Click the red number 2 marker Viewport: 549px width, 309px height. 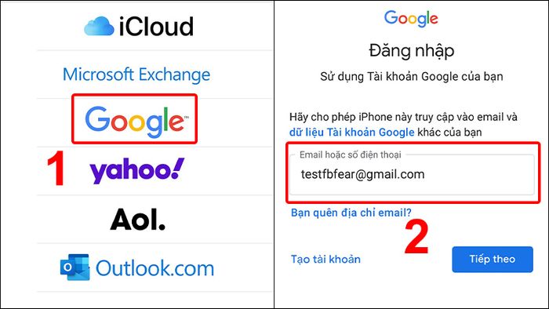416,238
